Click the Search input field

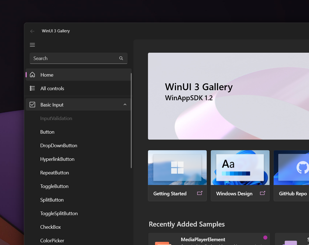78,58
